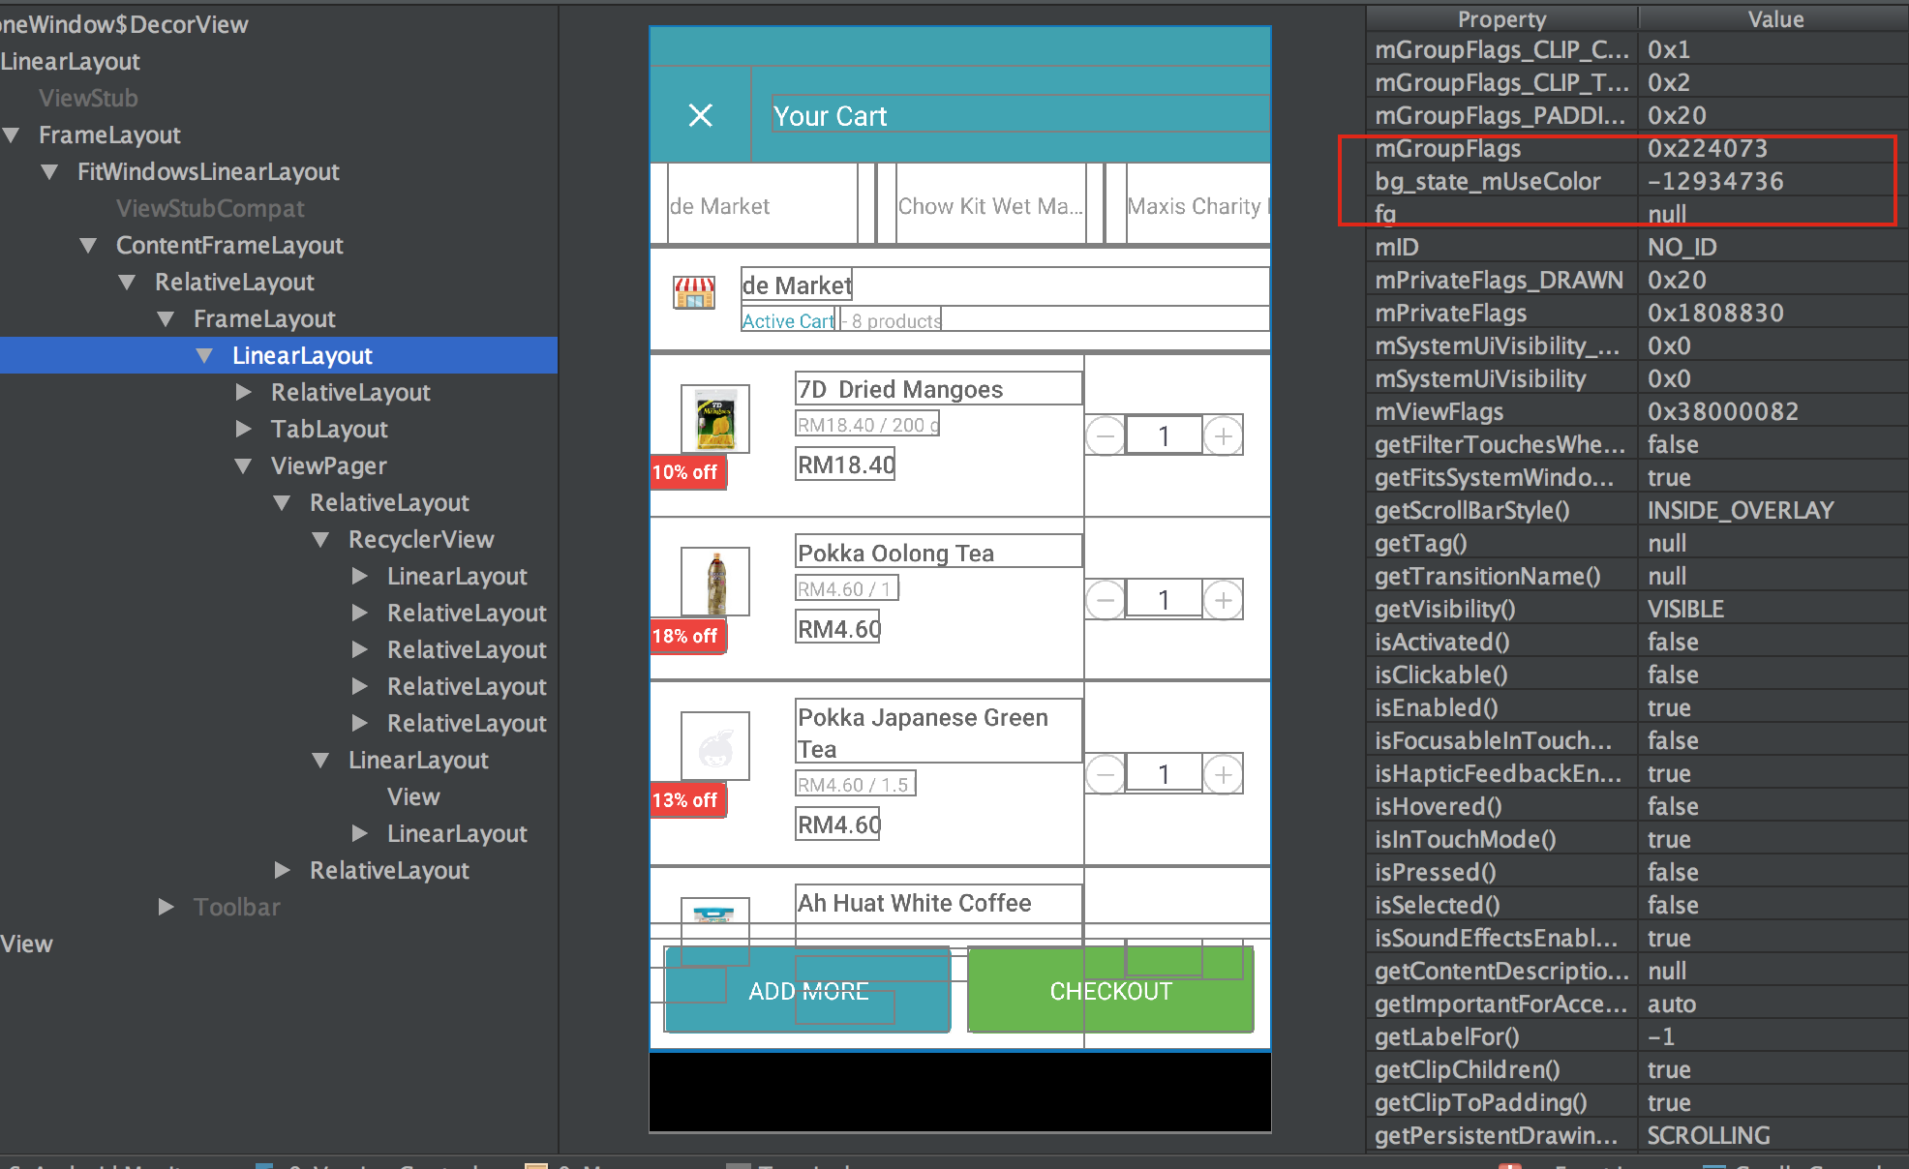
Task: Decrease quantity of Pokka Japanese Green Tea
Action: (x=1105, y=774)
